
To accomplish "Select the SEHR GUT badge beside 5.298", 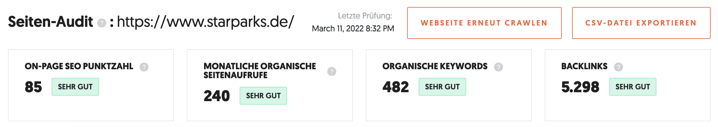I will [633, 87].
